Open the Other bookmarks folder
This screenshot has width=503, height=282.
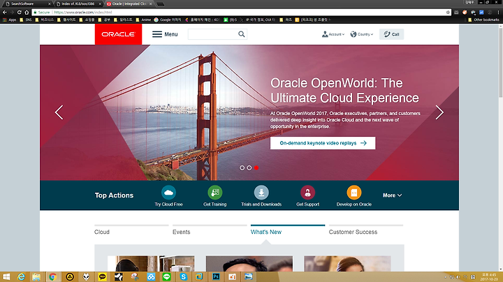pos(483,20)
